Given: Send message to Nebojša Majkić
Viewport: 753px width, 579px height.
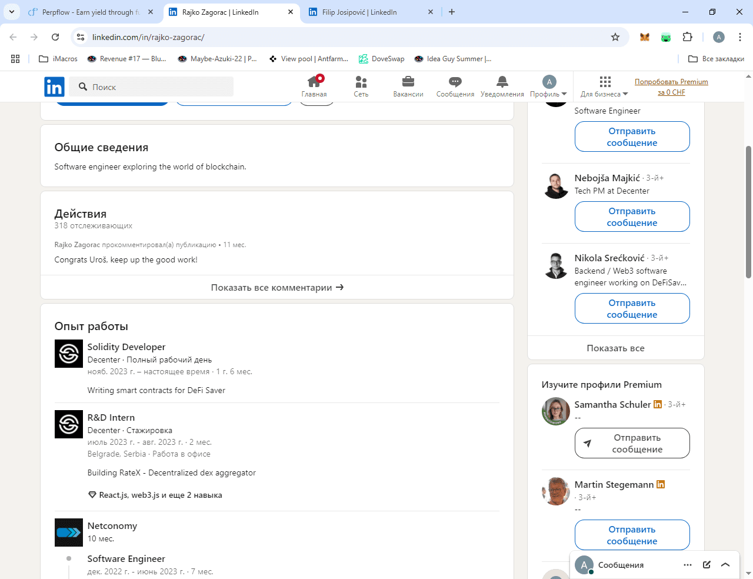Looking at the screenshot, I should point(632,217).
